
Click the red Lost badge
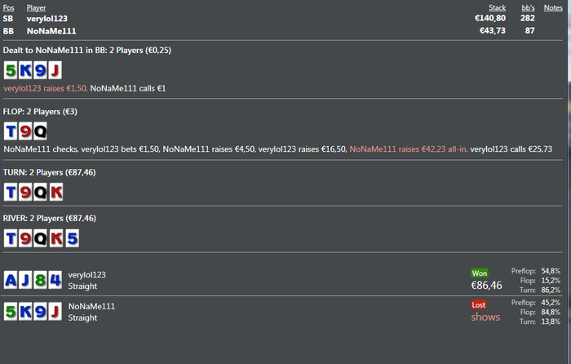pyautogui.click(x=480, y=304)
